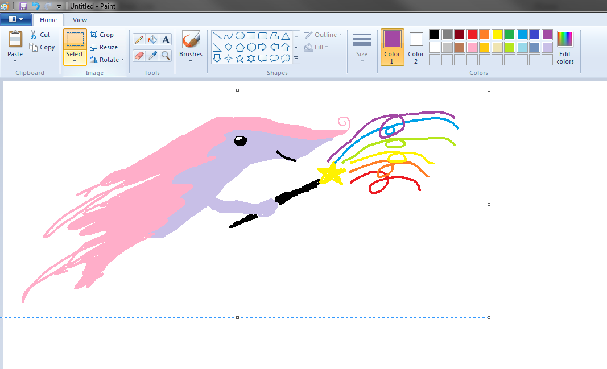
Task: Open the blue Paint file menu
Action: 15,19
